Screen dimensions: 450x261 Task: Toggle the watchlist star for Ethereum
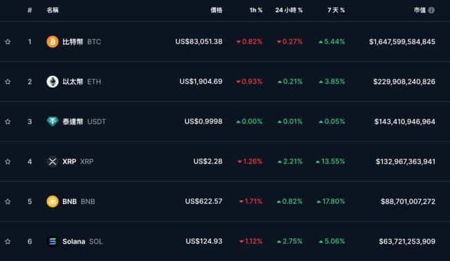point(8,82)
